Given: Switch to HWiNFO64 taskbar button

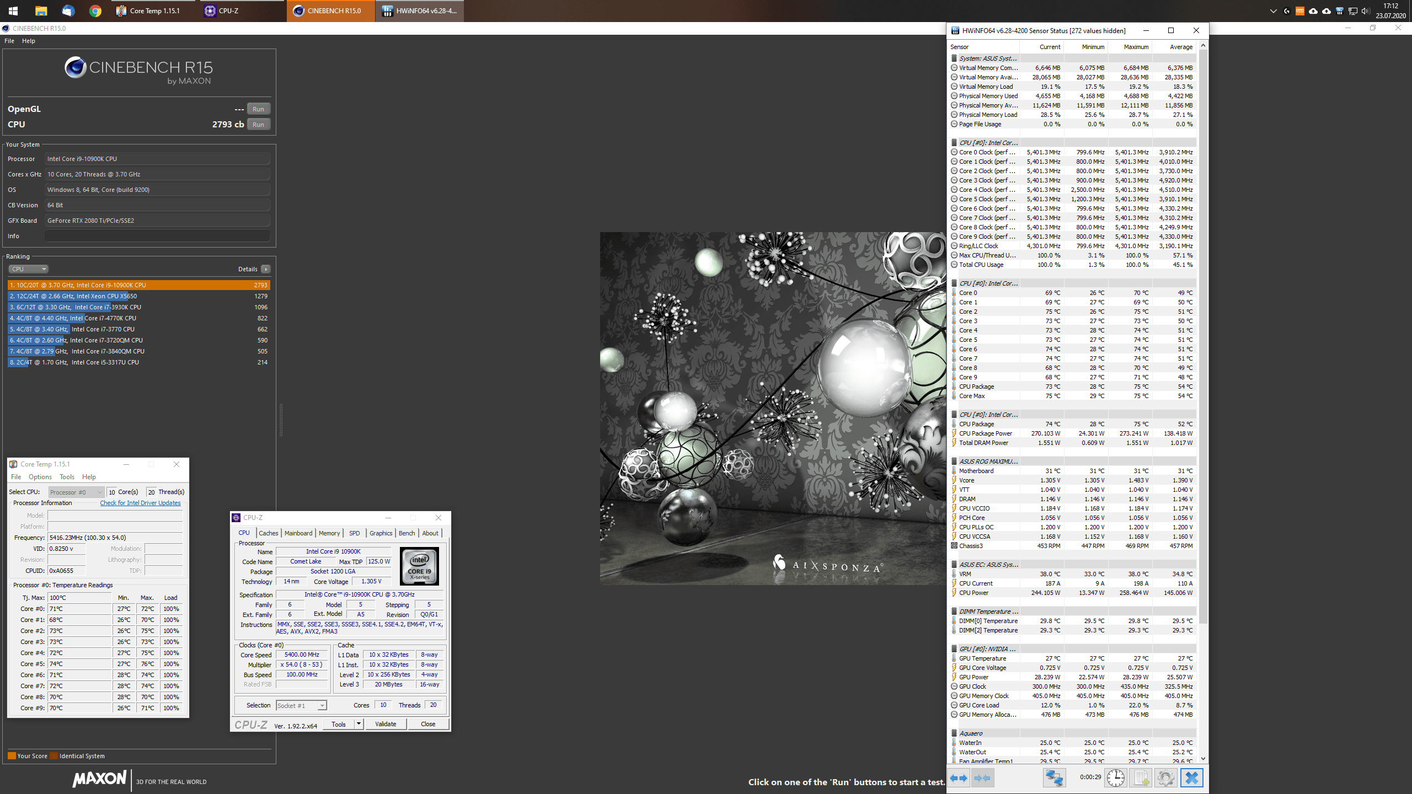Looking at the screenshot, I should 420,10.
